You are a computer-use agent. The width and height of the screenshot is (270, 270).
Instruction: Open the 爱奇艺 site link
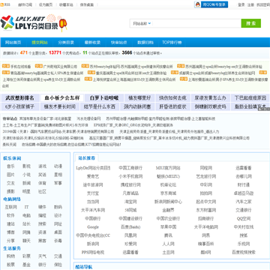click(x=93, y=176)
